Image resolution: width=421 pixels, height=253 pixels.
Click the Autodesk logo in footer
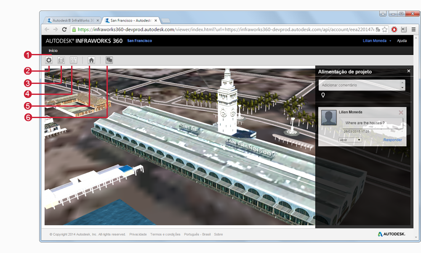click(x=392, y=234)
